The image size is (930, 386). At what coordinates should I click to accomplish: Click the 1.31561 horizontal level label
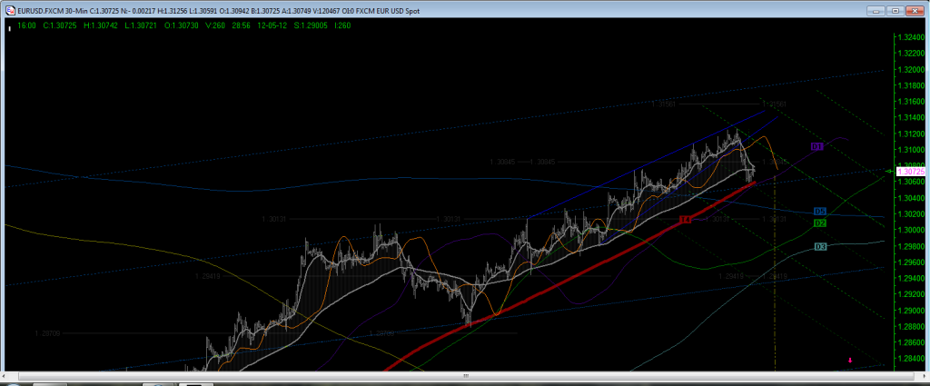[665, 104]
